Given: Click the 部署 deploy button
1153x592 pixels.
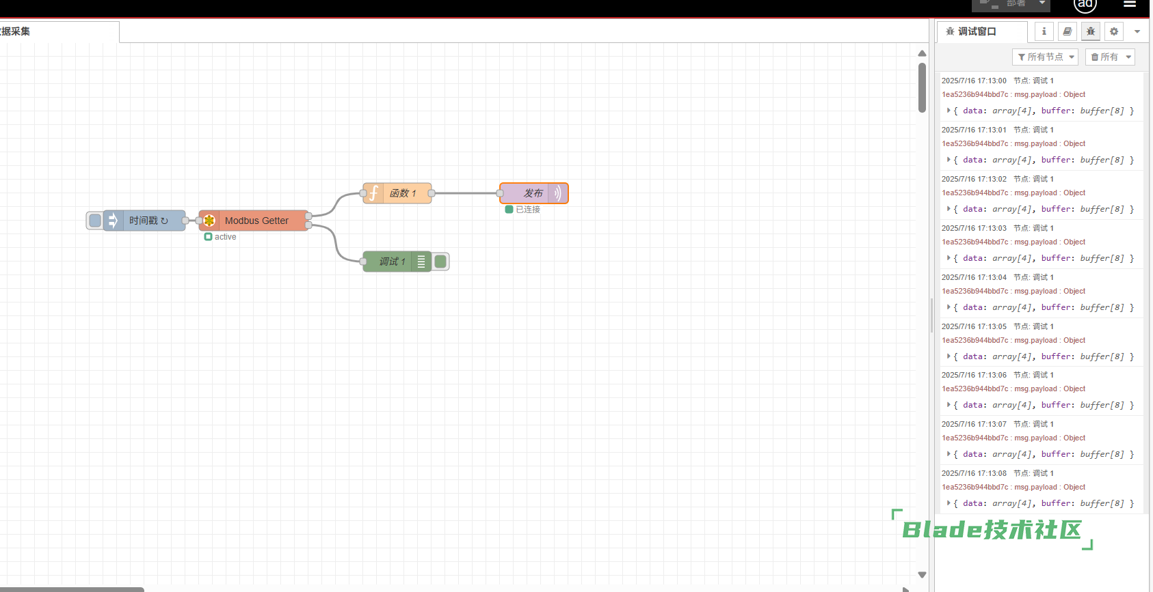Looking at the screenshot, I should click(x=1009, y=4).
